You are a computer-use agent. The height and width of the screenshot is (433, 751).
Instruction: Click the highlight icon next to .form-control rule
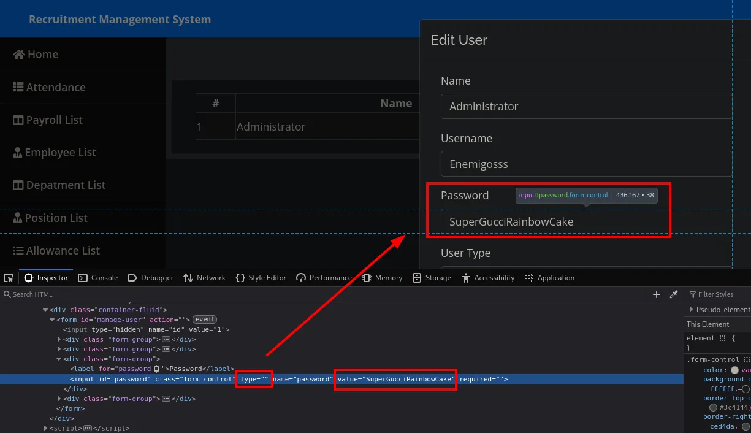(x=747, y=360)
